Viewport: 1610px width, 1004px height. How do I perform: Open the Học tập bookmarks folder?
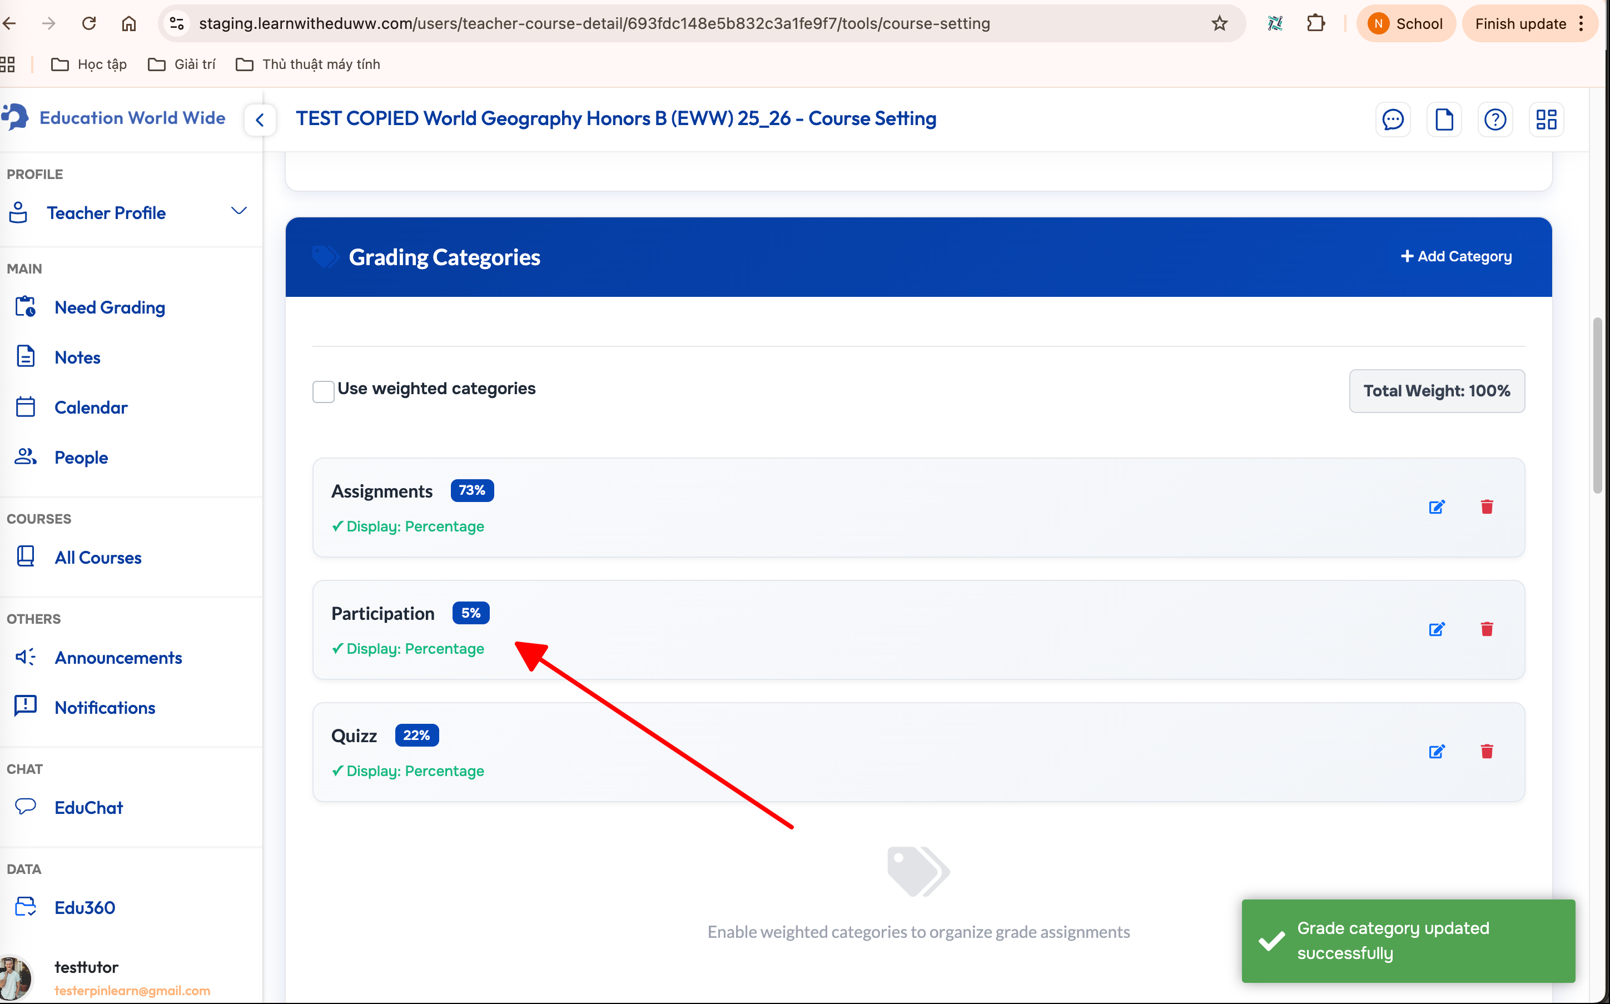[89, 64]
